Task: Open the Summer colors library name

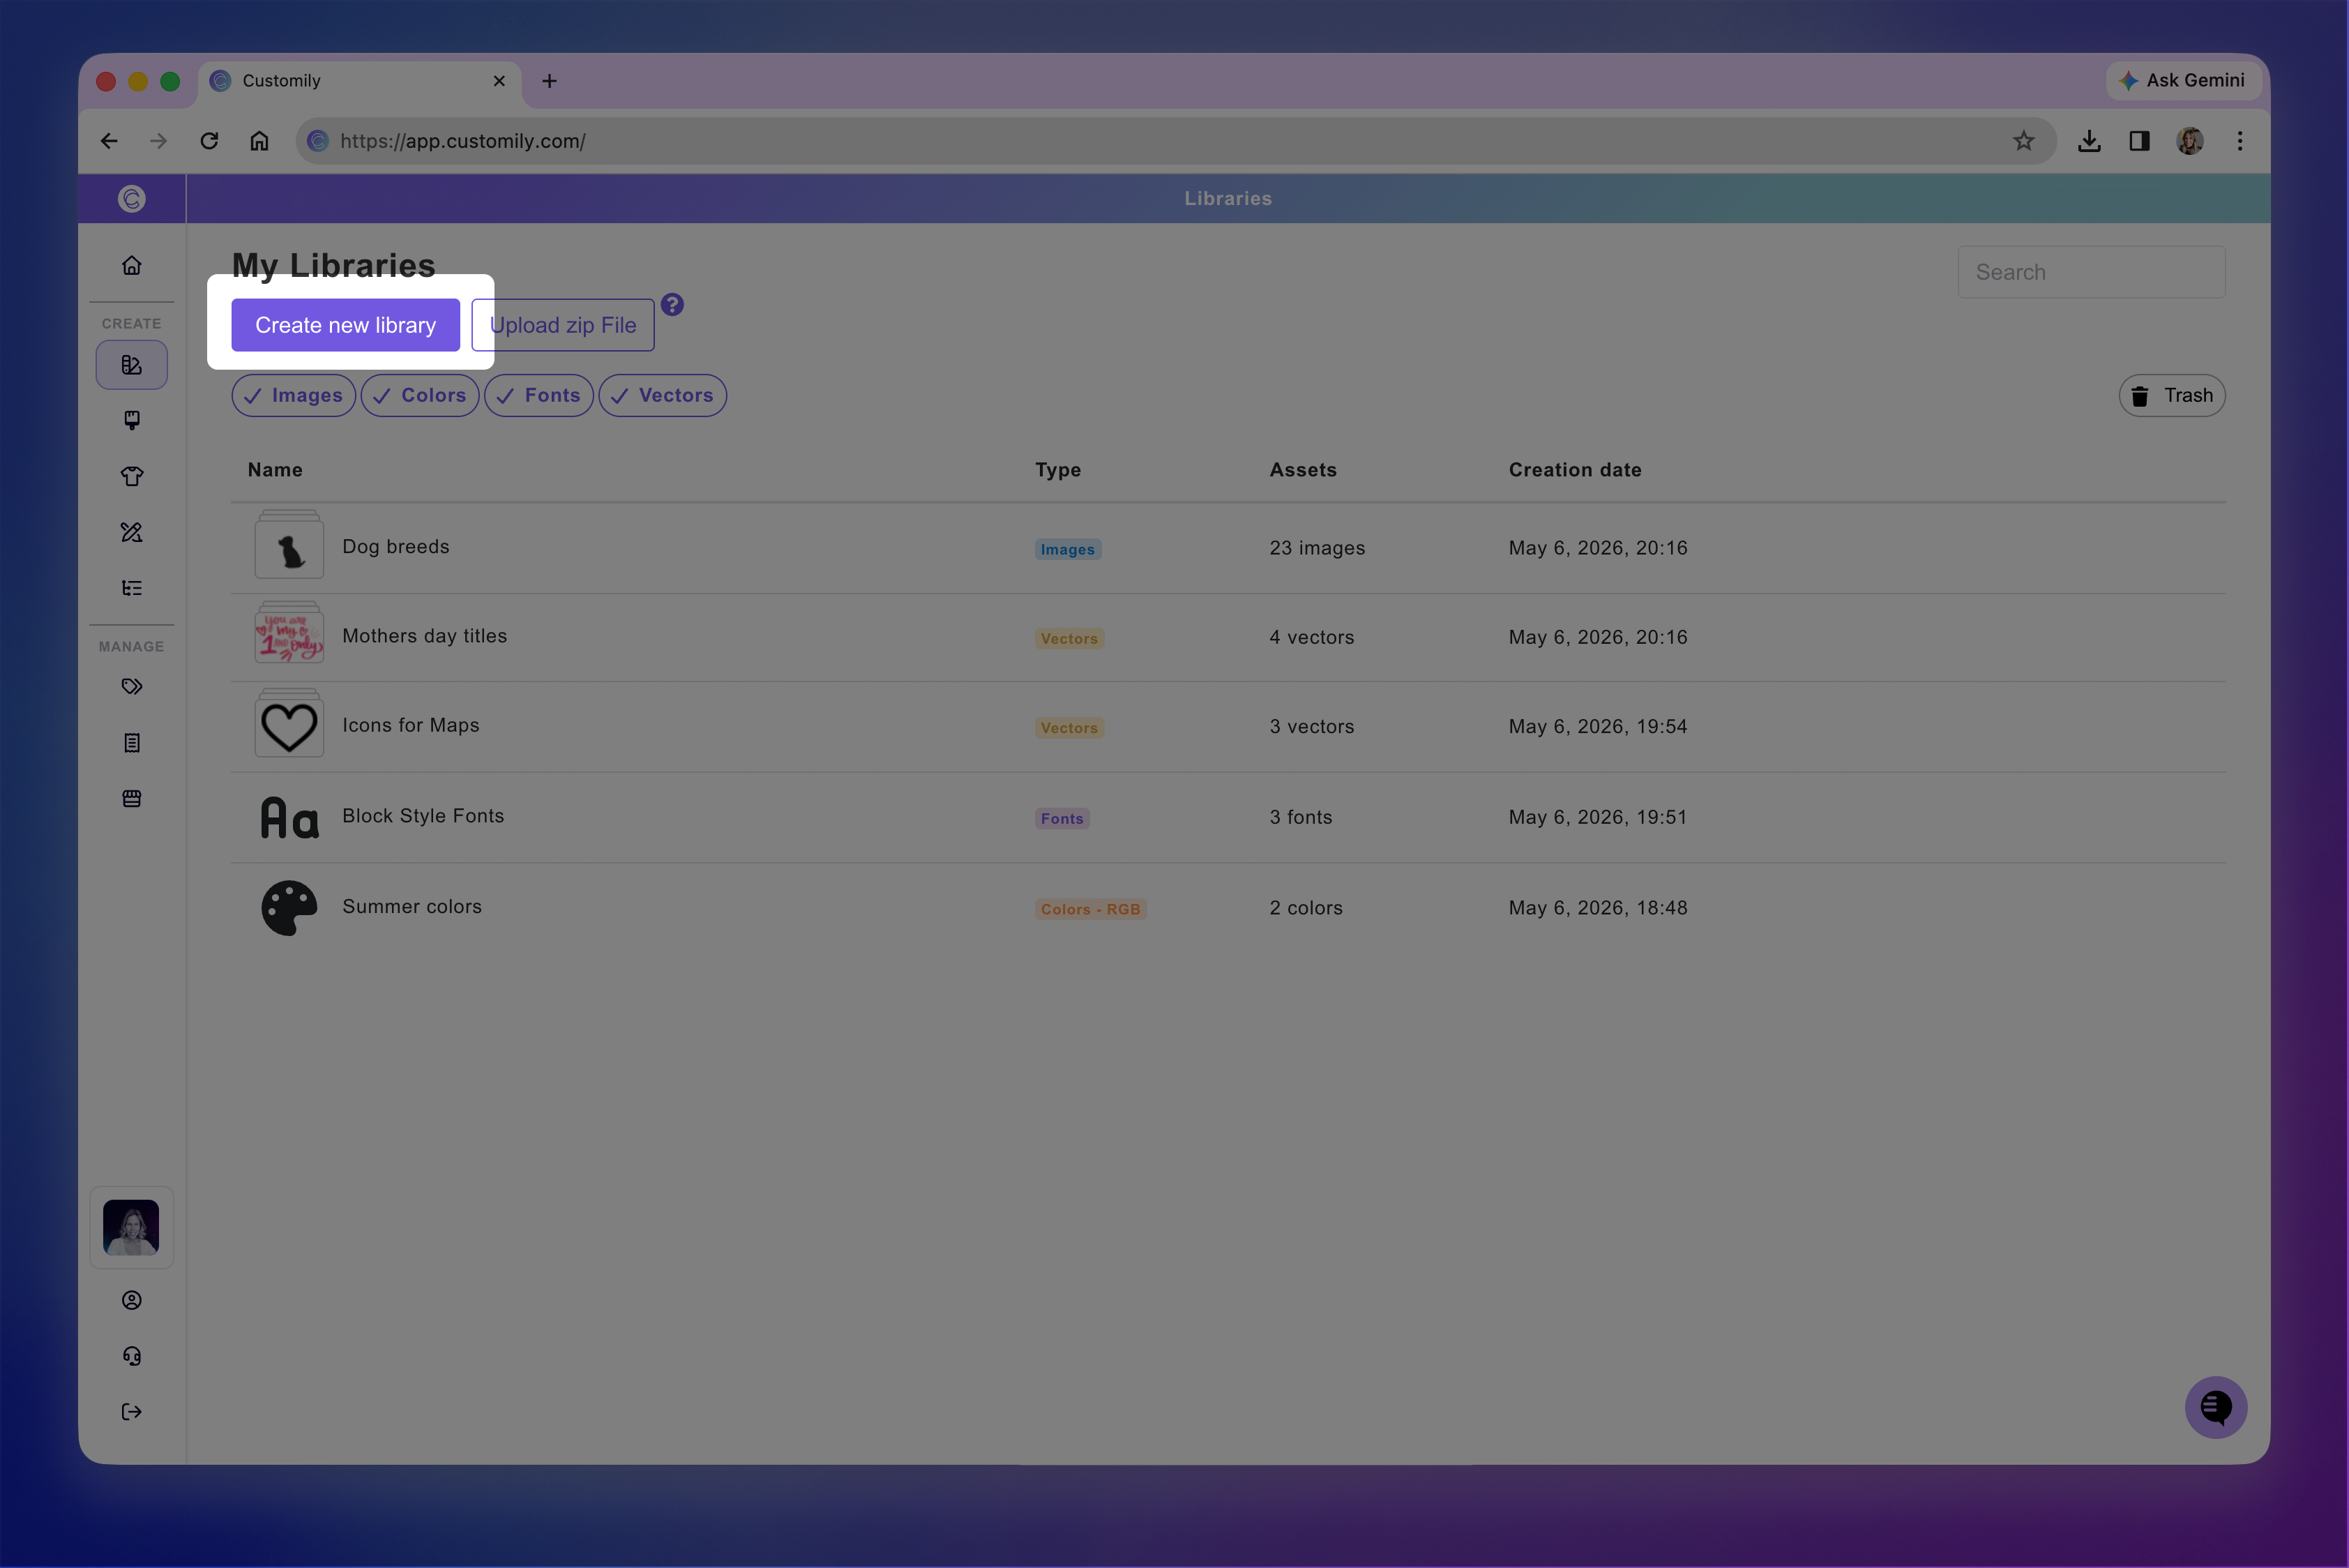Action: 412,907
